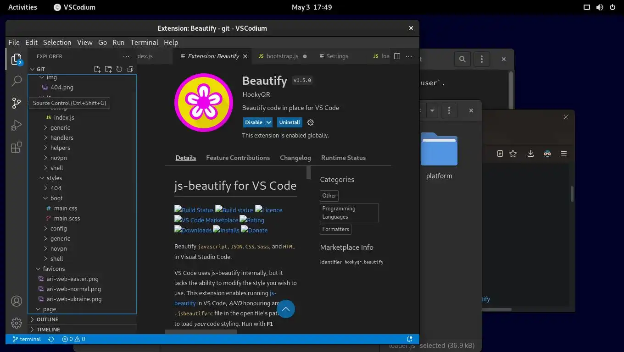This screenshot has width=624, height=352.
Task: Open dropdown arrow next to Disable button
Action: point(269,122)
